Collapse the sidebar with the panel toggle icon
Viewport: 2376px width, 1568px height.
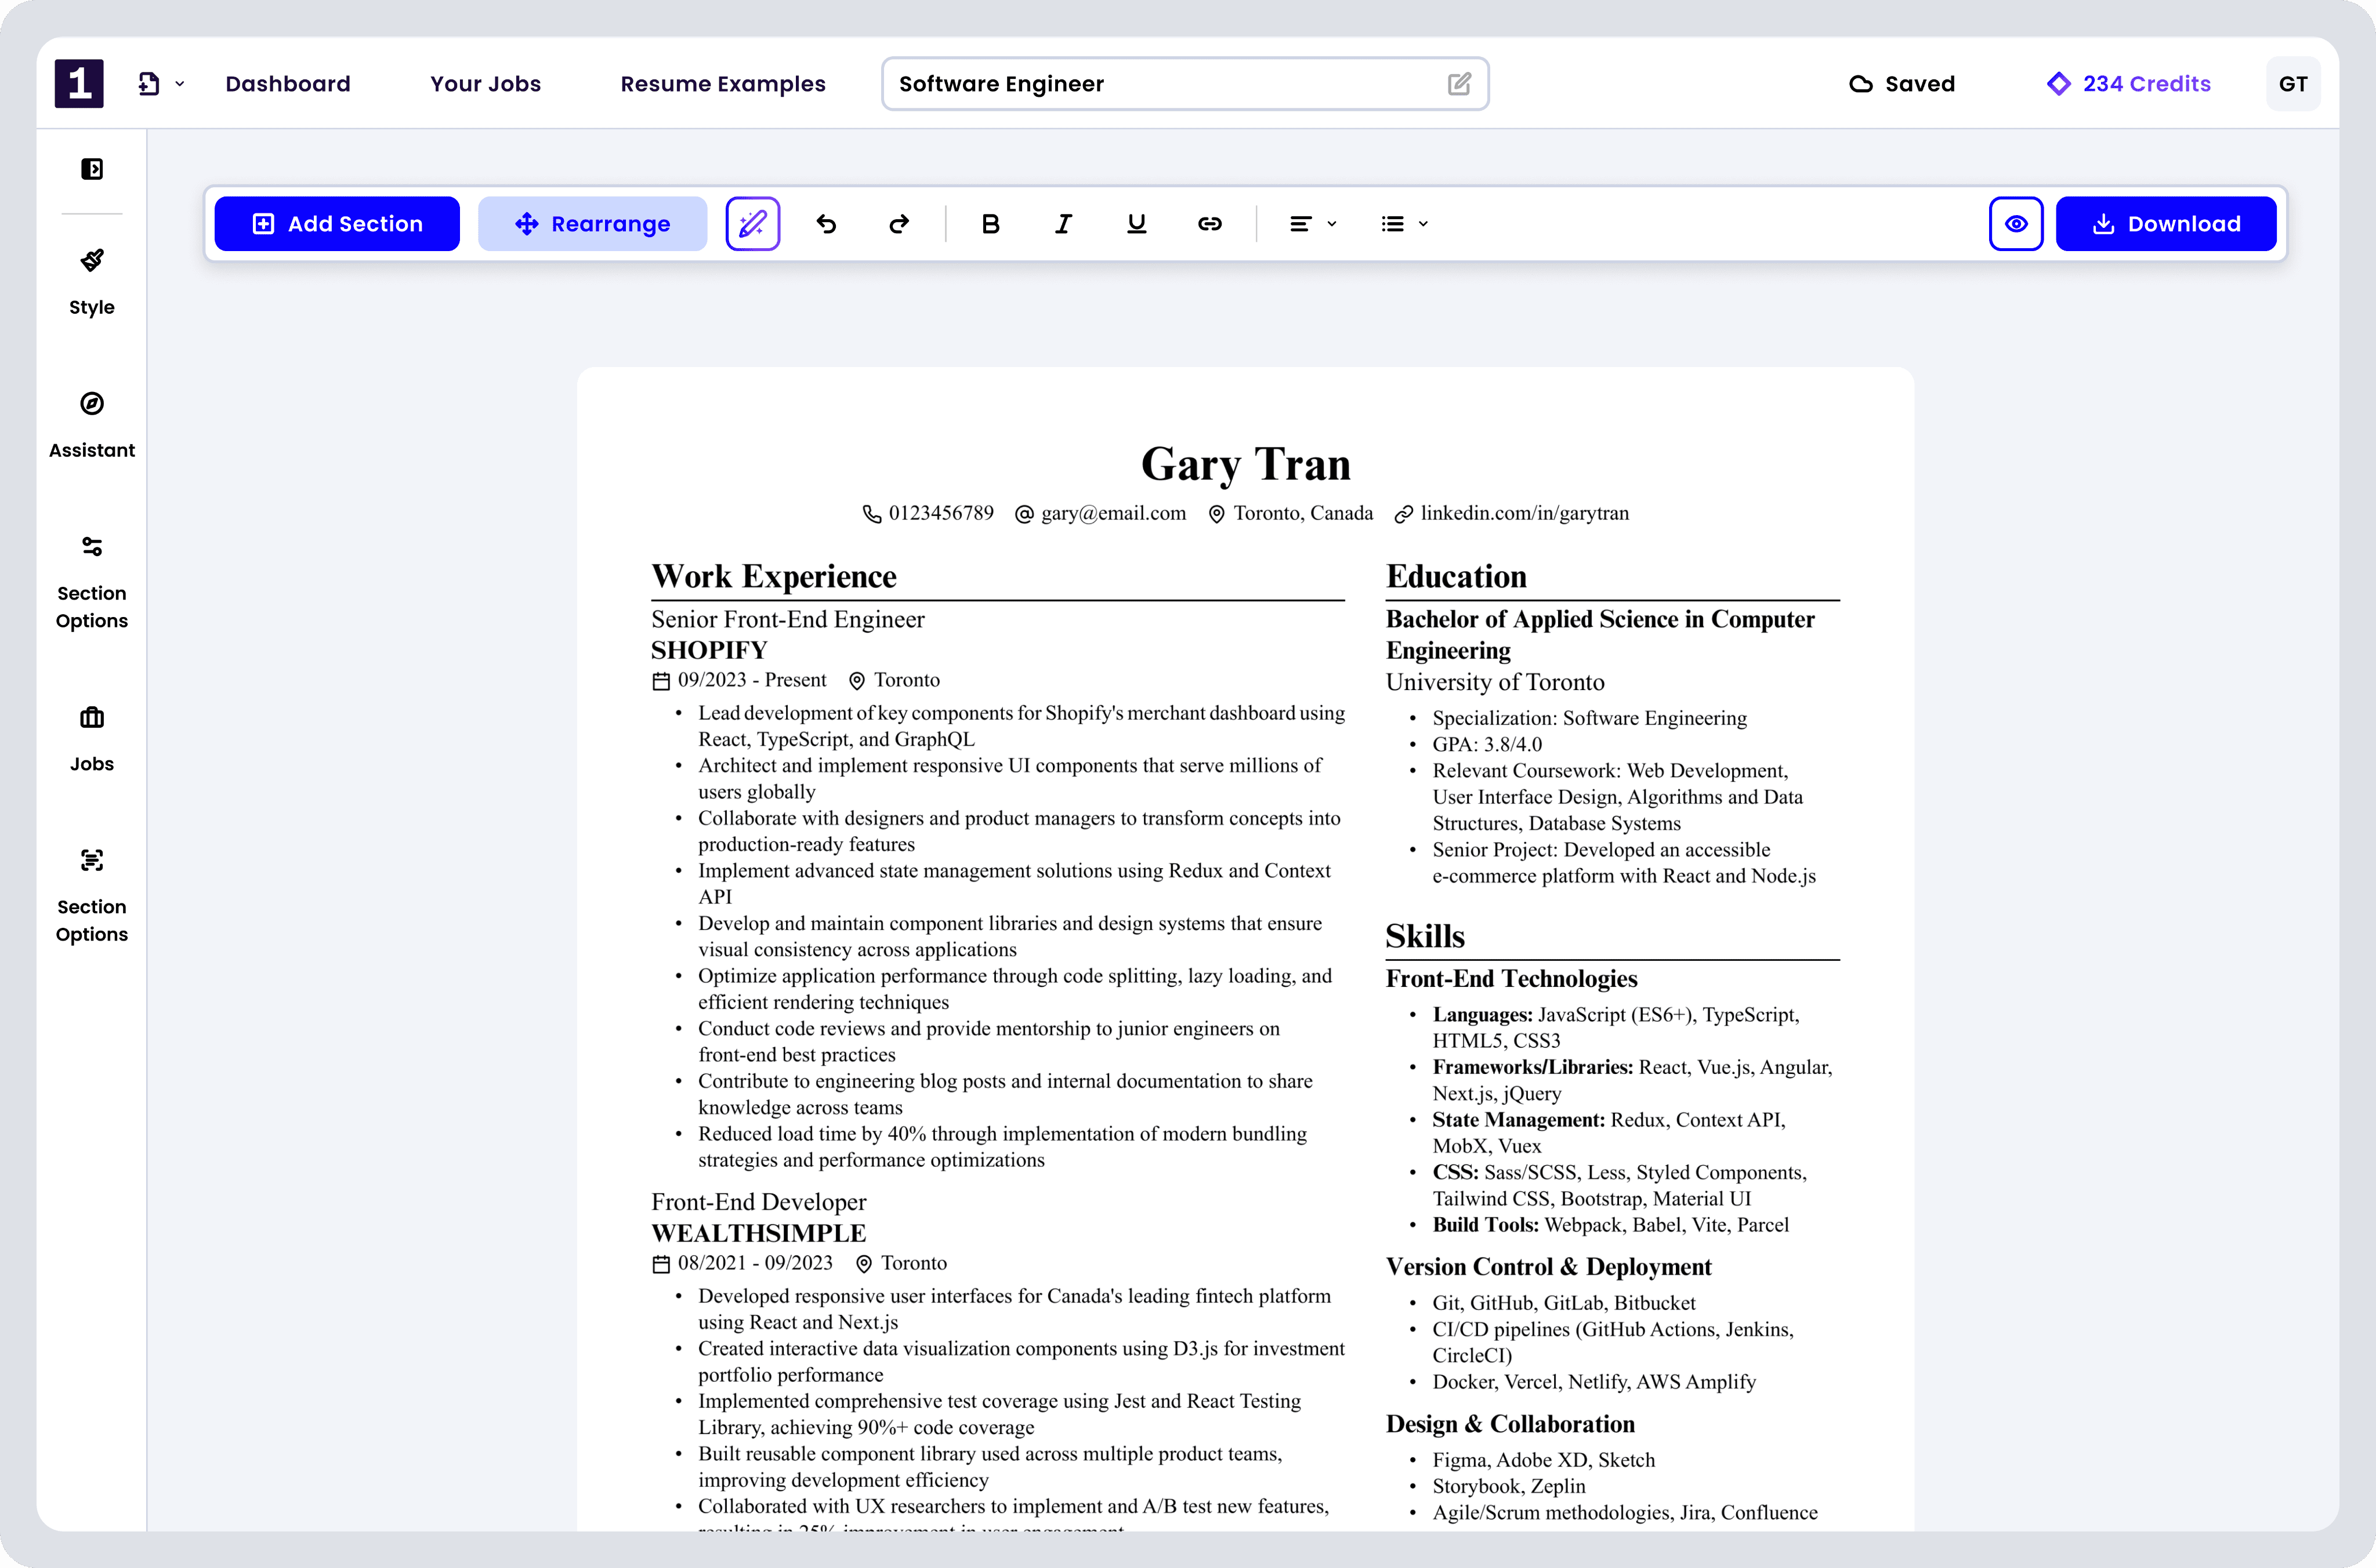point(92,169)
